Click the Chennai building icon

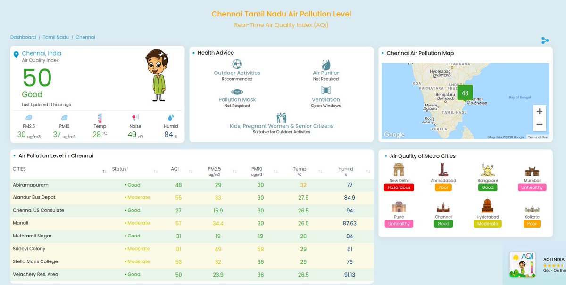click(x=443, y=207)
